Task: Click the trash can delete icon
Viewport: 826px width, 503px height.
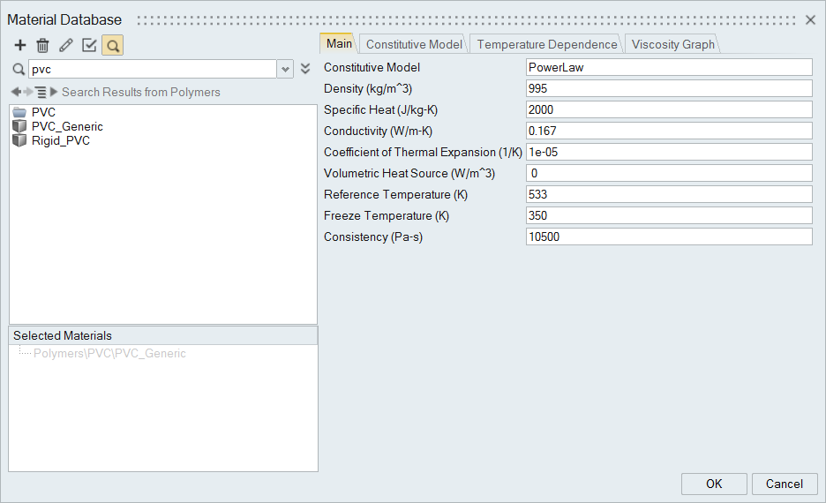Action: 42,45
